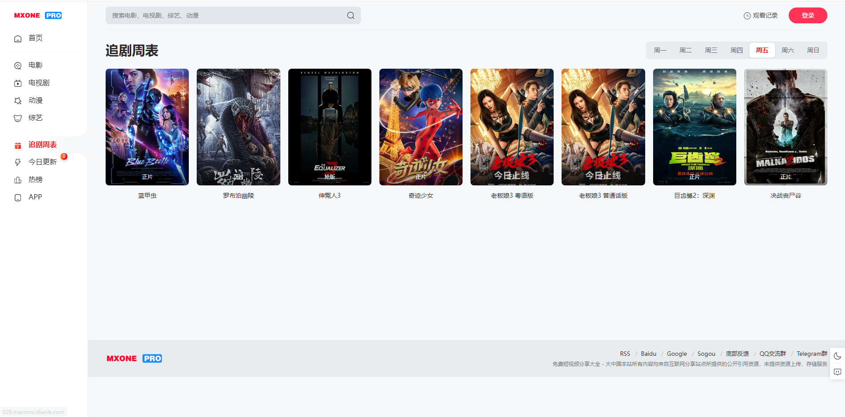Click the variety show icon beside 综艺

(18, 118)
